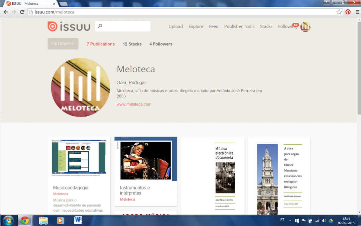The height and width of the screenshot is (226, 361).
Task: Switch to the 12 Stacks tab
Action: [132, 44]
